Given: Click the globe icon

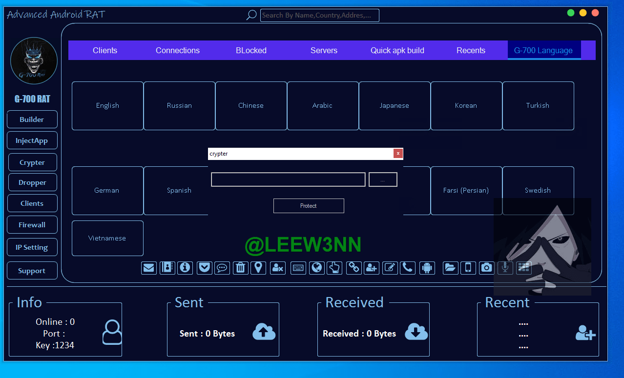Looking at the screenshot, I should click(x=317, y=268).
